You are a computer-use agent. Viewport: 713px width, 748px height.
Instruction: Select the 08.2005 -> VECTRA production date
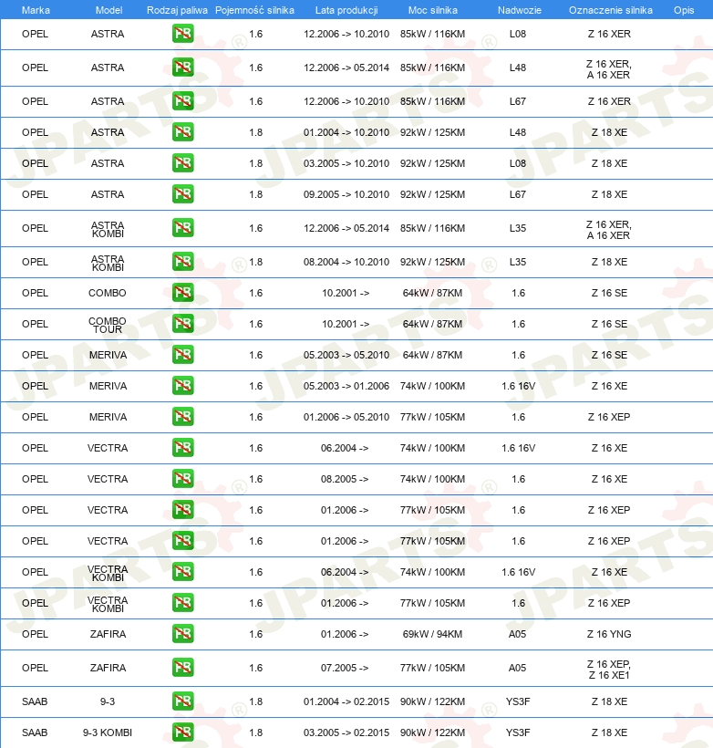(x=345, y=479)
